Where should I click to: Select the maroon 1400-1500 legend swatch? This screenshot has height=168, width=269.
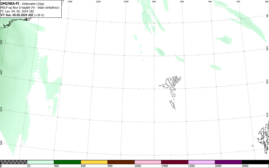pos(175,162)
